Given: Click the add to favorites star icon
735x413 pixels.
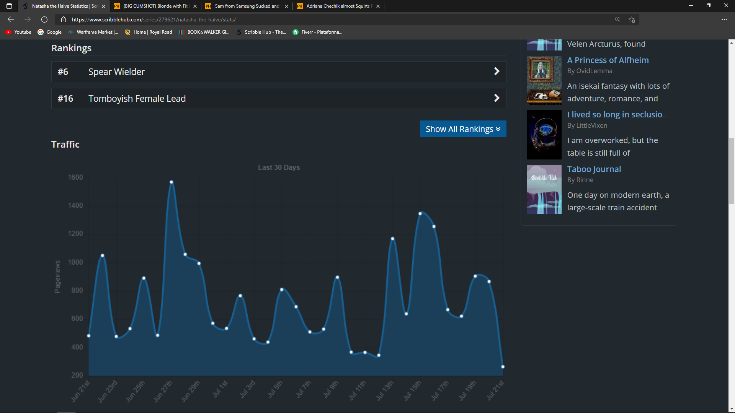Looking at the screenshot, I should (x=632, y=20).
